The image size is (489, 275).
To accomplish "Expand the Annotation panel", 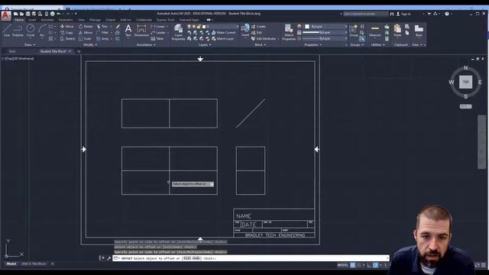I will click(x=146, y=45).
